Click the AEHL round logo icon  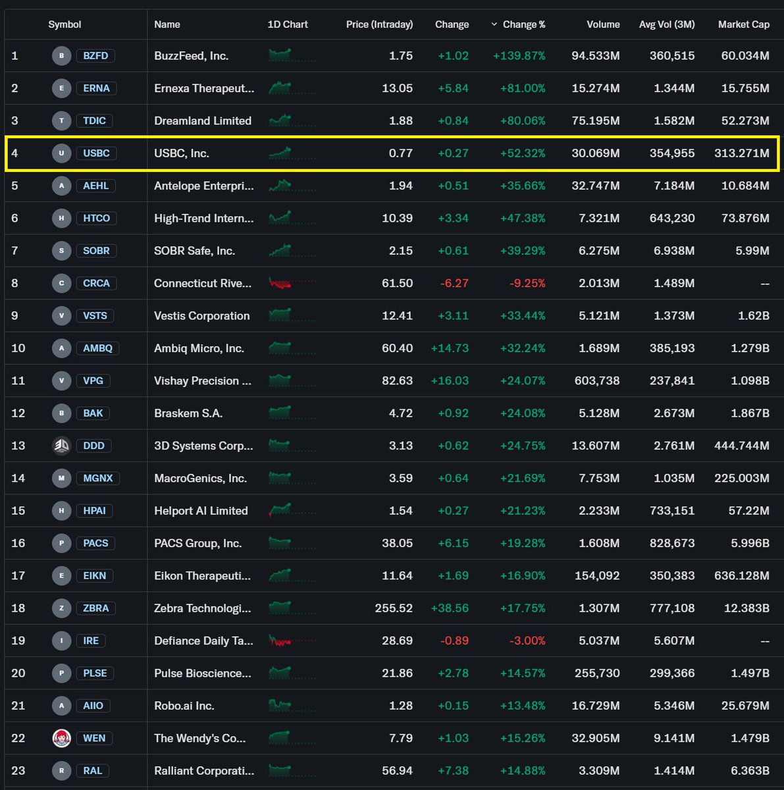(62, 186)
